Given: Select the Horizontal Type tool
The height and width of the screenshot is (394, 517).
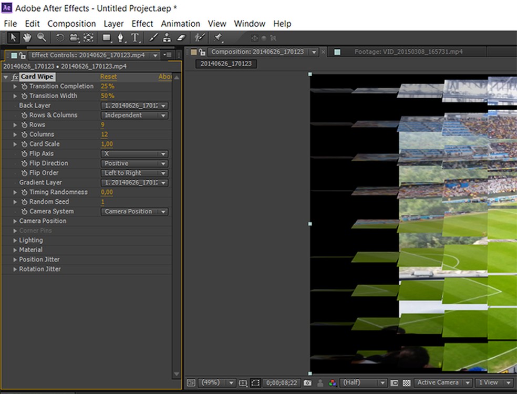Looking at the screenshot, I should click(135, 38).
